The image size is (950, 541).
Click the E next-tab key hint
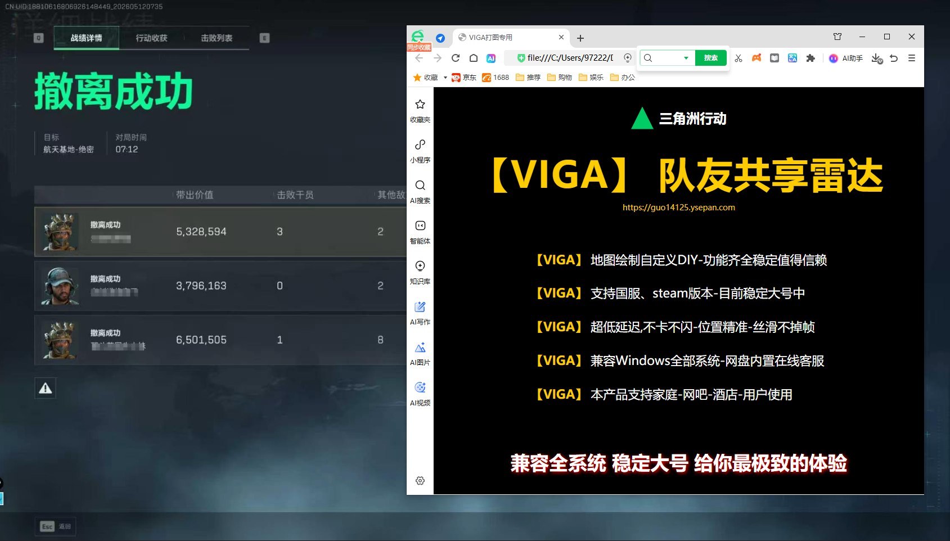pos(265,38)
